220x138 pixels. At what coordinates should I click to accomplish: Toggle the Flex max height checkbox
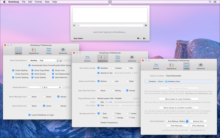pyautogui.click(x=98, y=105)
